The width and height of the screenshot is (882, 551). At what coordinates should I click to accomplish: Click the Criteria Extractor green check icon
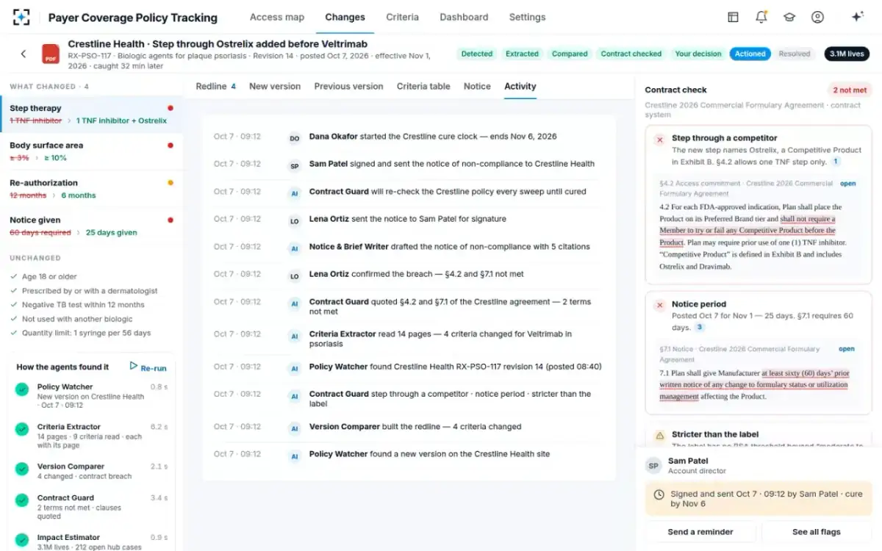22,429
